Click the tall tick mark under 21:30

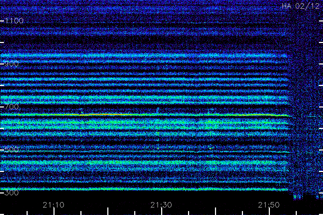(x=161, y=211)
